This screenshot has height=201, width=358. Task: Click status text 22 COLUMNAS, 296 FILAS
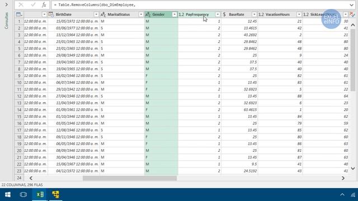[22, 185]
